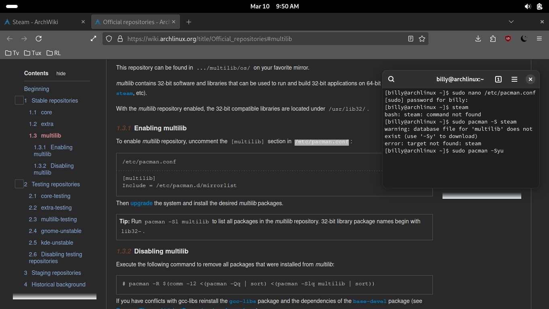Screen dimensions: 549x309
Task: Open the RL bookmarks folder
Action: (x=53, y=53)
